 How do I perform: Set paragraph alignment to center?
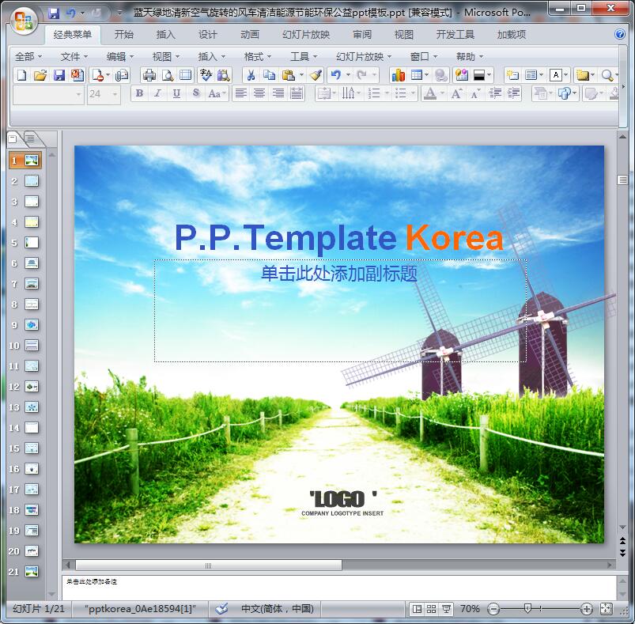pyautogui.click(x=259, y=94)
